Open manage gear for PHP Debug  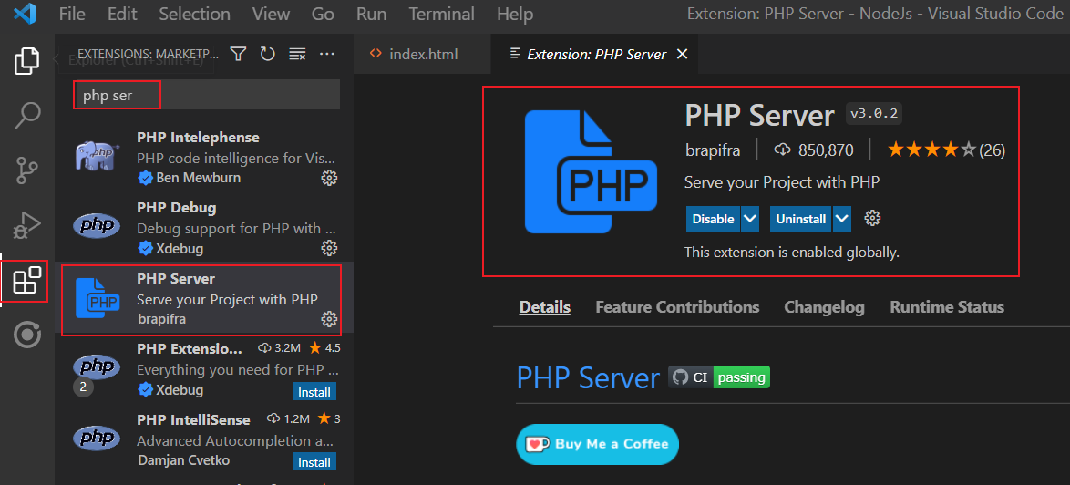tap(329, 248)
